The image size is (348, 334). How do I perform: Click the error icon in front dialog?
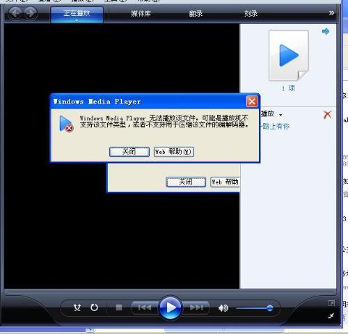pyautogui.click(x=66, y=124)
